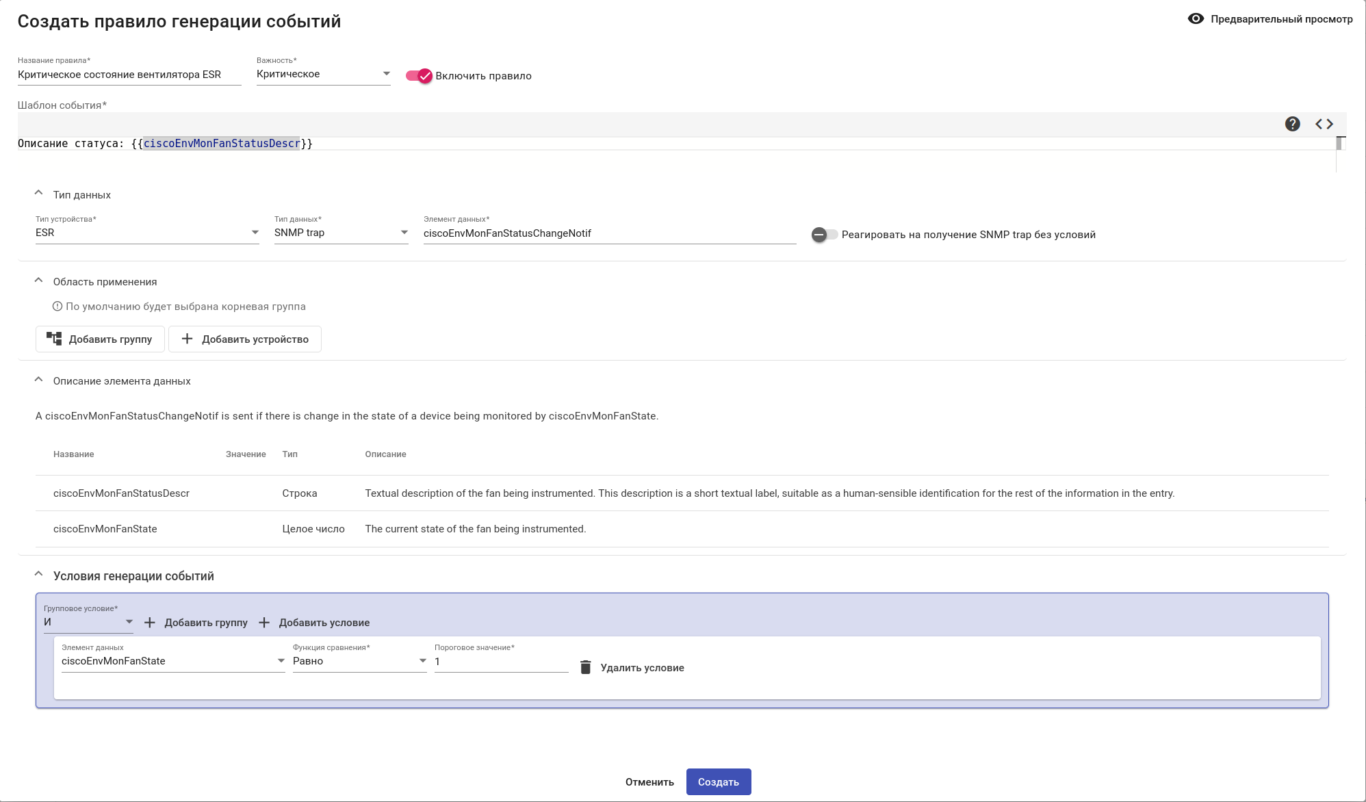1366x802 pixels.
Task: Click the group tree icon in scope section
Action: [54, 339]
